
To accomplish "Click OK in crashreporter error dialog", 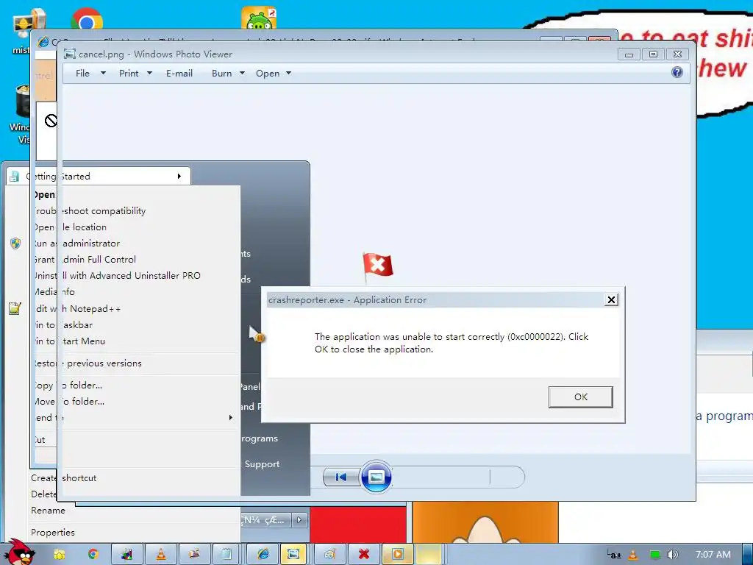I will (581, 397).
